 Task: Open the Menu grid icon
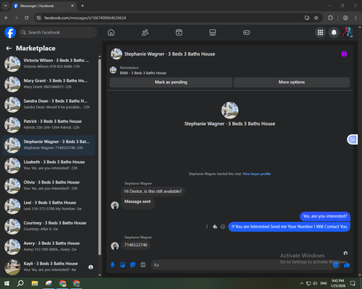[x=320, y=33]
